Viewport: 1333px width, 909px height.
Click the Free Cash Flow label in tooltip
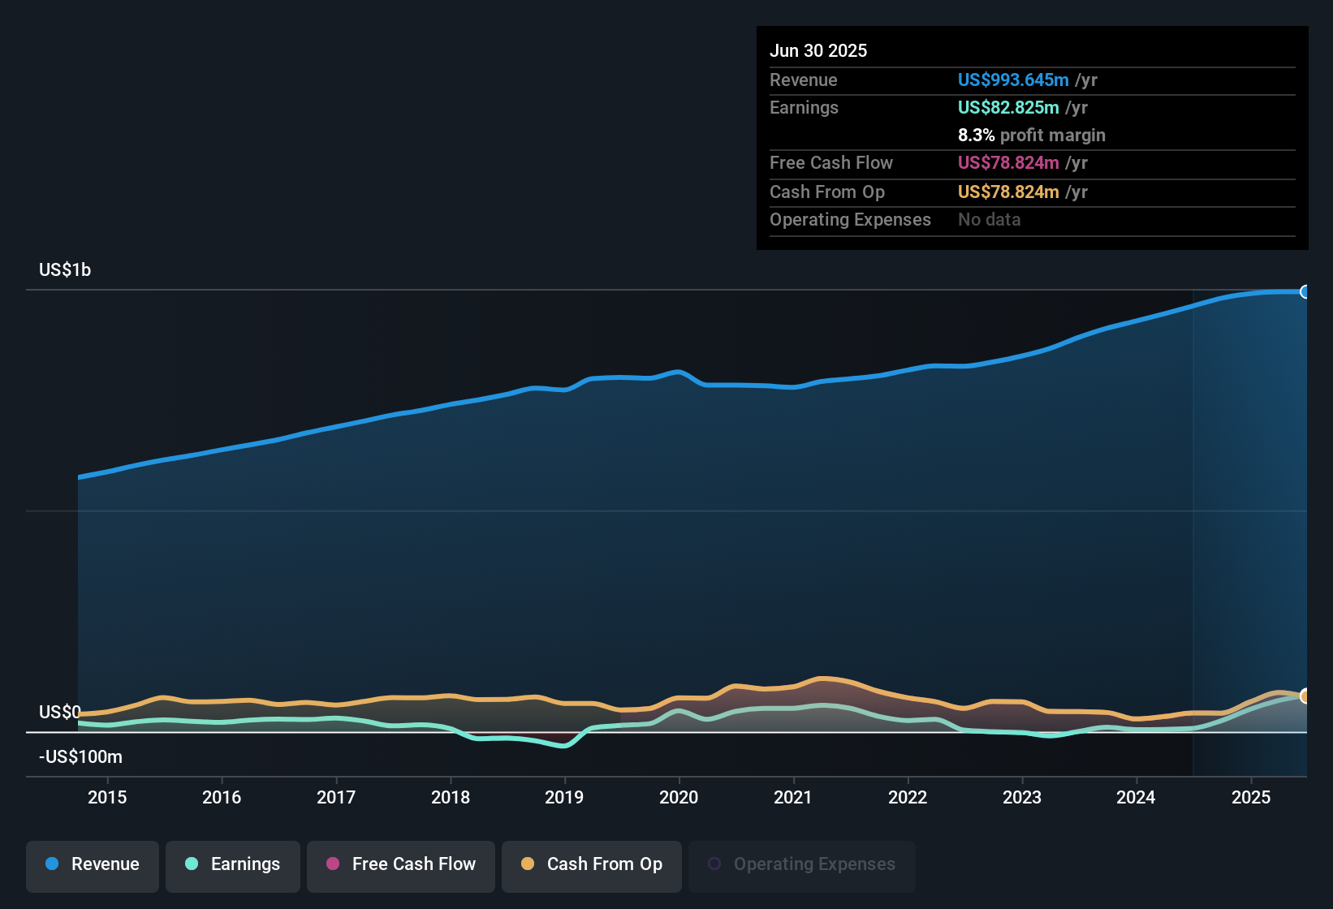[831, 162]
